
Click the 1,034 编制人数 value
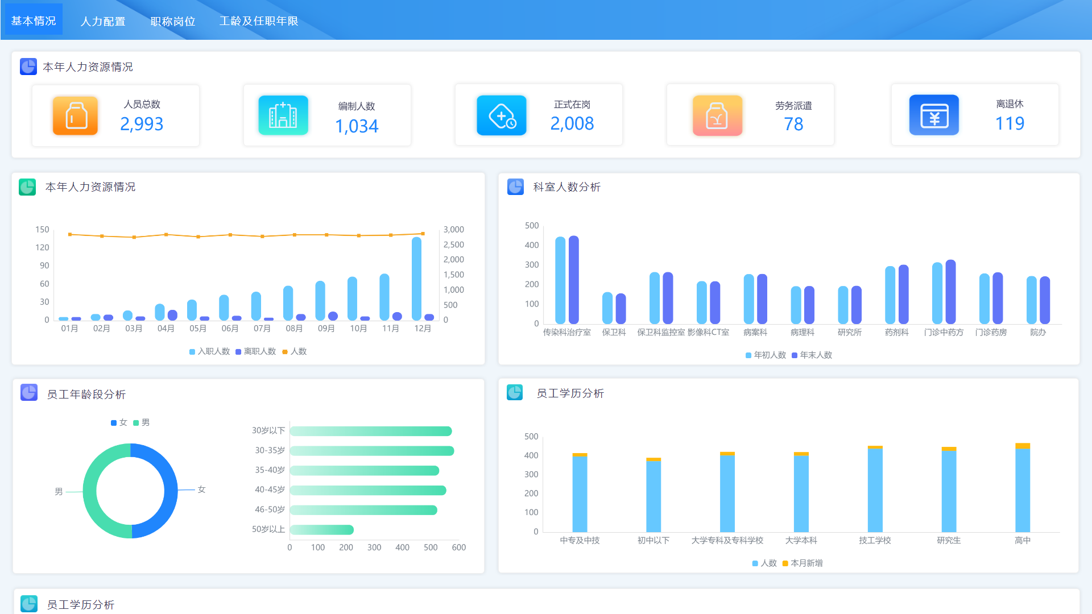[357, 126]
